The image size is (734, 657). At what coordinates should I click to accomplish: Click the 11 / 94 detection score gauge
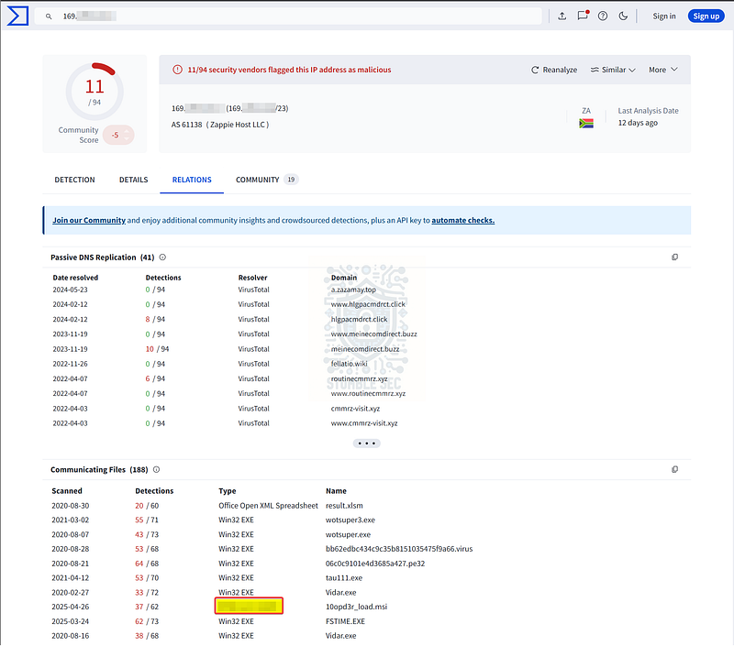coord(95,92)
